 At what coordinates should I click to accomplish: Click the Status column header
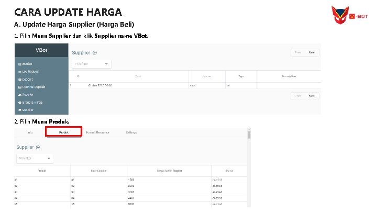point(229,171)
